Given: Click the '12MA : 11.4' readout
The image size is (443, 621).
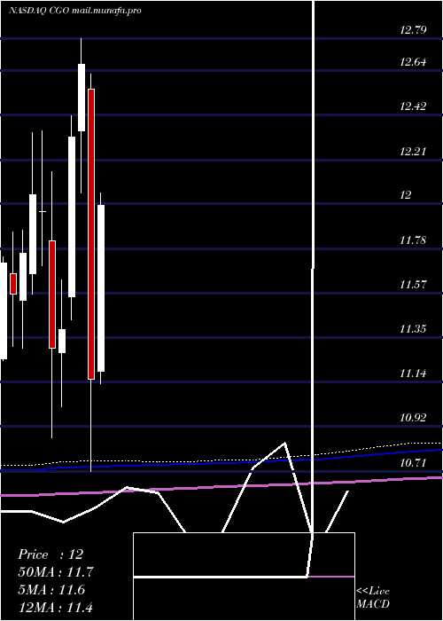Looking at the screenshot, I should [x=56, y=607].
